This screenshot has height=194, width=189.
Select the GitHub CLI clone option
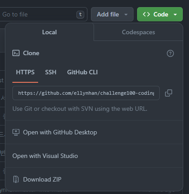point(83,72)
